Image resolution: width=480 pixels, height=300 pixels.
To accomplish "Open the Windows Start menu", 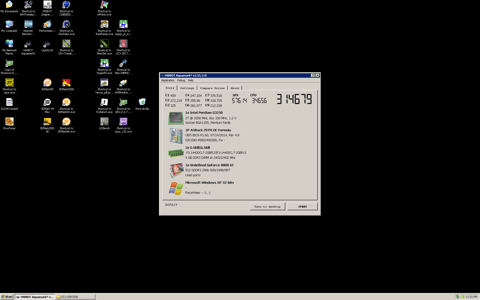I will click(7, 297).
